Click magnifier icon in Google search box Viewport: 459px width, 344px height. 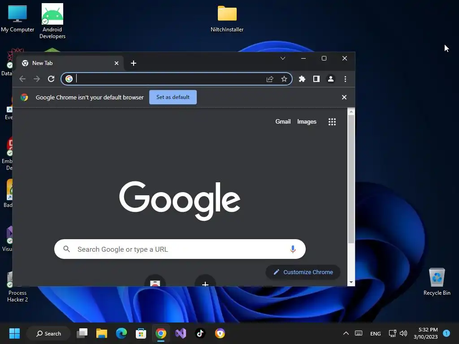pos(67,249)
